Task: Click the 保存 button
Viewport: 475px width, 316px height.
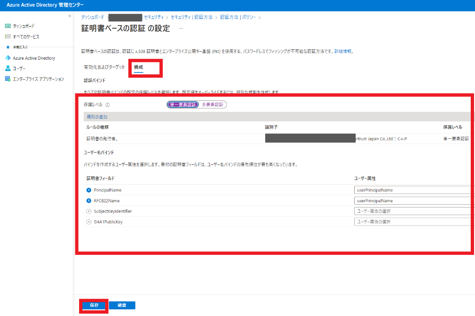Action: [94, 305]
